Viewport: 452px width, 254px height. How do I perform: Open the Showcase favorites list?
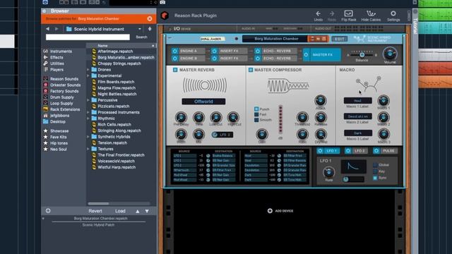(x=59, y=131)
